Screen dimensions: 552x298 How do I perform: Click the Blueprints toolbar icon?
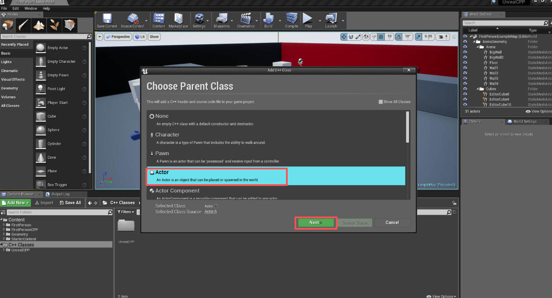(x=222, y=20)
